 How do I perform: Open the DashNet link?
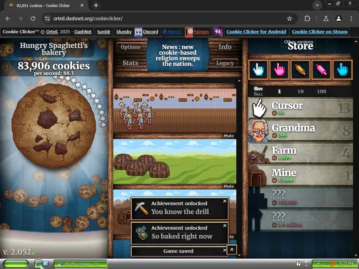coord(83,32)
